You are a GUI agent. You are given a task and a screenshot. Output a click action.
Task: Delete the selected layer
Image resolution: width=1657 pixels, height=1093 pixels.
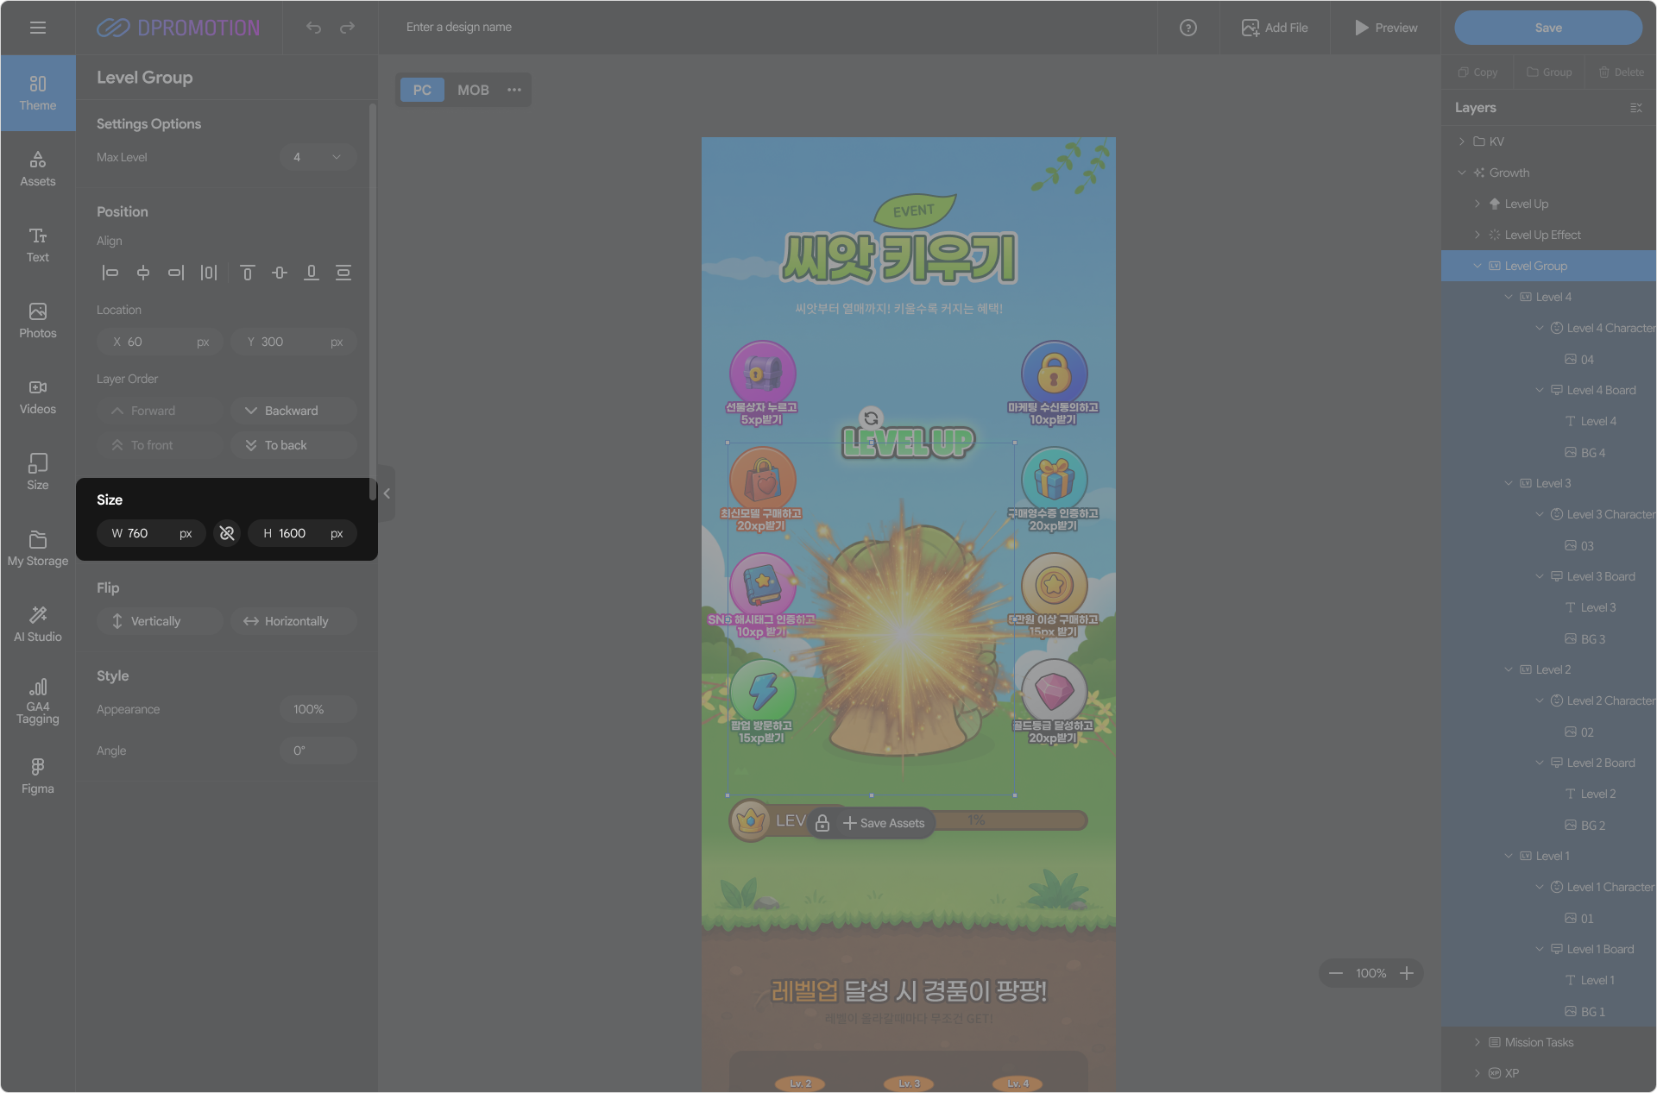pos(1621,72)
